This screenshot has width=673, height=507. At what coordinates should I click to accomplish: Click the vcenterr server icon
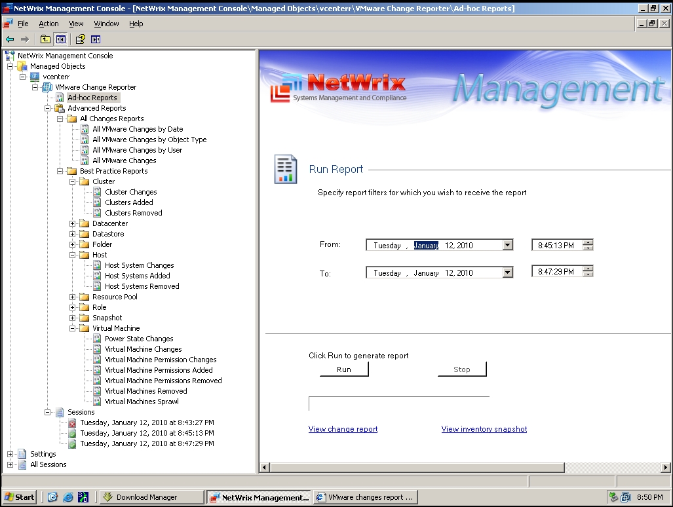(x=35, y=77)
